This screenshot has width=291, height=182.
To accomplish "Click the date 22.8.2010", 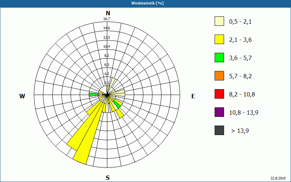I will pyautogui.click(x=278, y=178).
